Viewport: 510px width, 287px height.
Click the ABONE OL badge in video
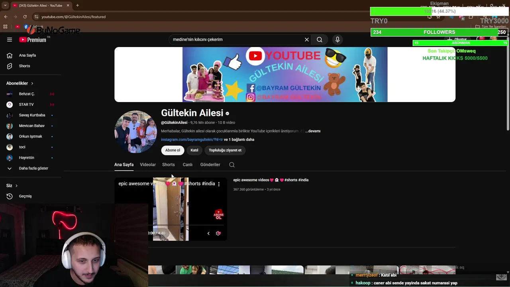(219, 215)
